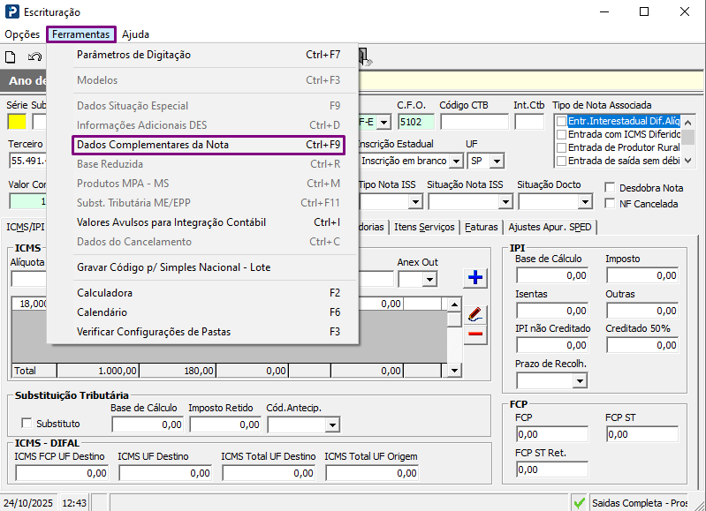The width and height of the screenshot is (706, 511).
Task: Click the Escrituração app logo icon
Action: tap(11, 12)
